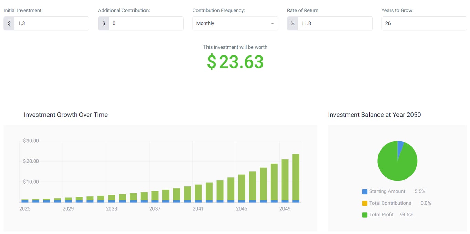Viewport: 470px width, 234px height.
Task: Click the green Total Profit legend square
Action: 364,214
